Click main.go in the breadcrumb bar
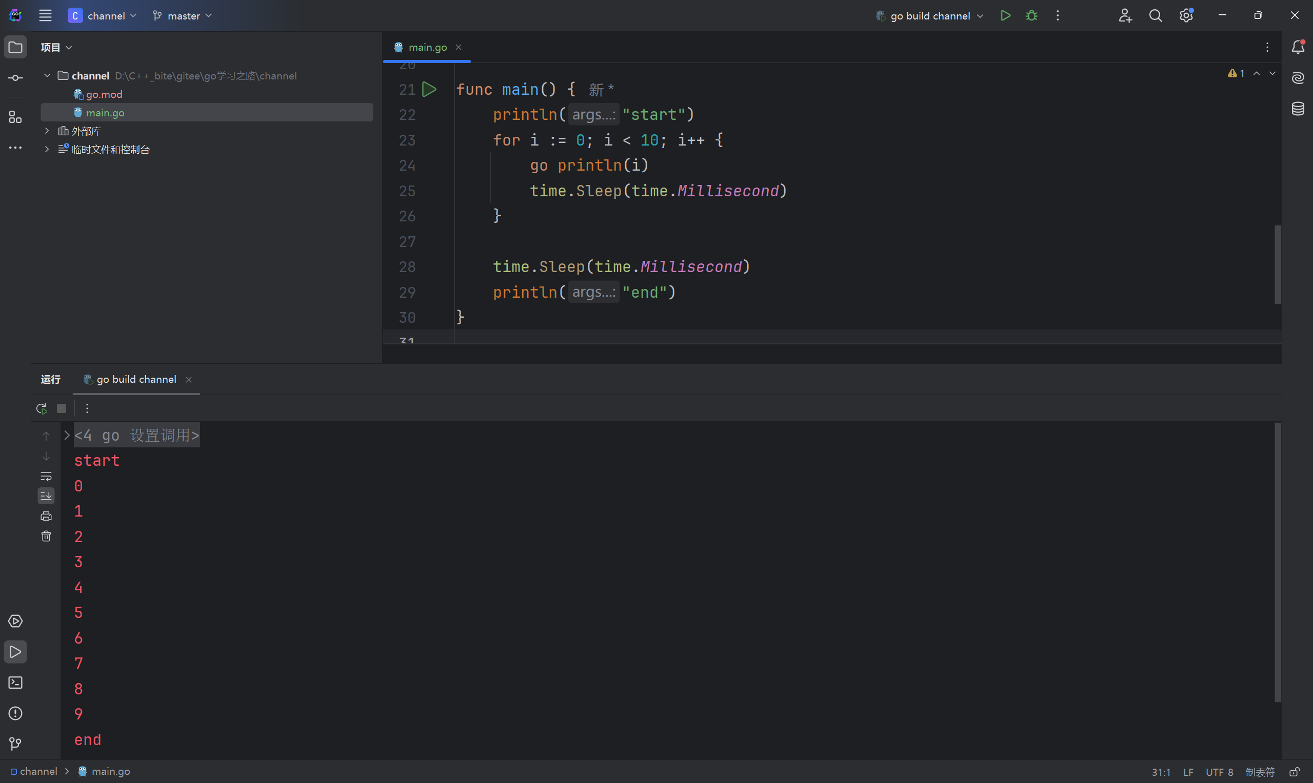1313x783 pixels. pos(104,771)
